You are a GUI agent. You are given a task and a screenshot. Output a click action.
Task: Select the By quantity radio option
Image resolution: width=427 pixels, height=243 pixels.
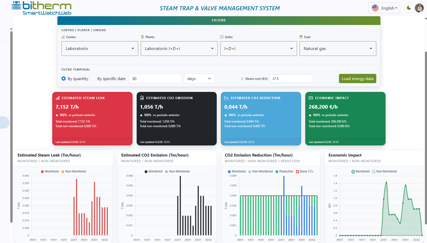click(x=64, y=79)
